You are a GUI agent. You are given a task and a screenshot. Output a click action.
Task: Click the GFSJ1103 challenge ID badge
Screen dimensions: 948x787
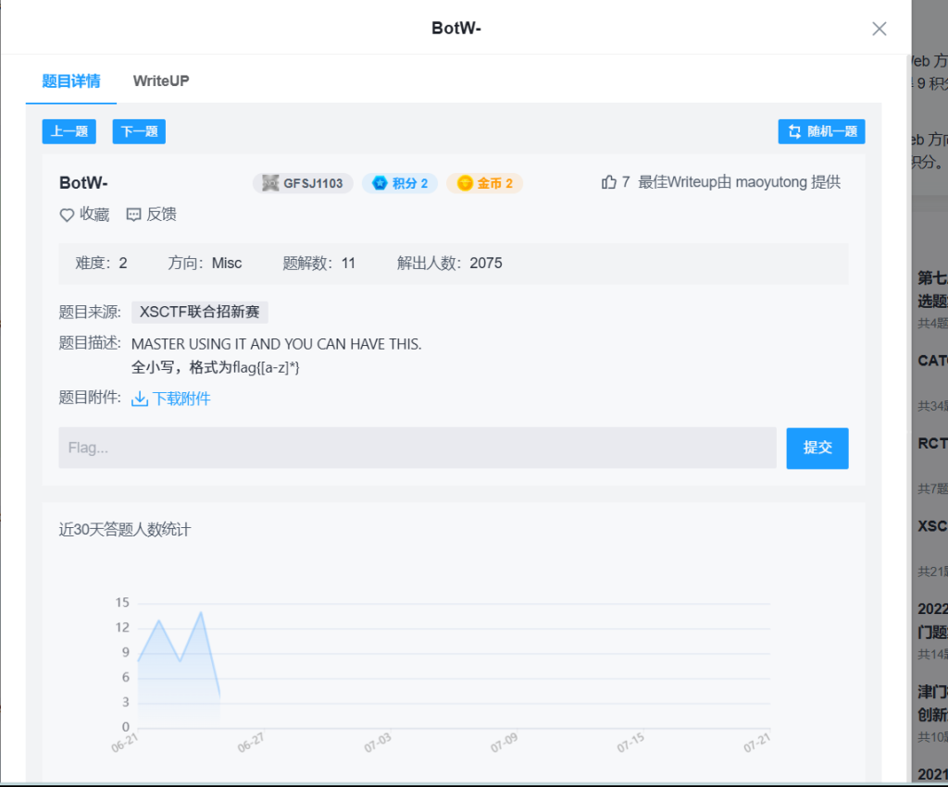coord(303,183)
